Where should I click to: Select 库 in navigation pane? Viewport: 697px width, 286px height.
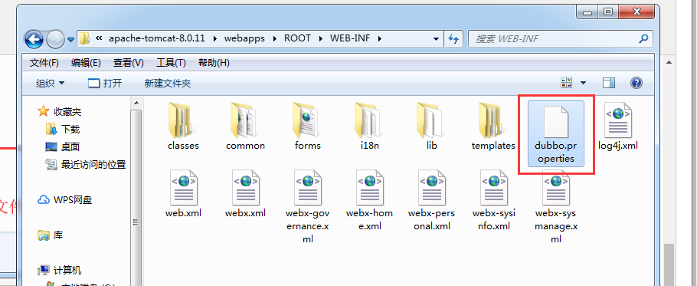(x=51, y=235)
